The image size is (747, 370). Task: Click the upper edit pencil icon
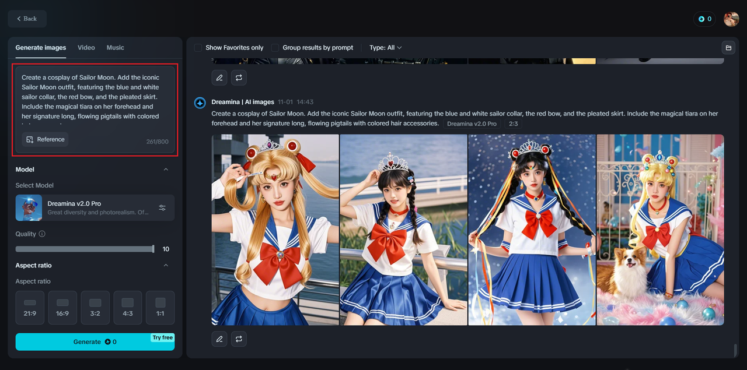219,77
